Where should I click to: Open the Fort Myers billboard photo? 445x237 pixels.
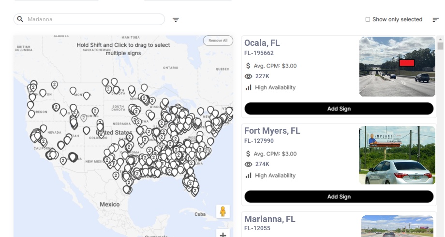click(x=397, y=155)
